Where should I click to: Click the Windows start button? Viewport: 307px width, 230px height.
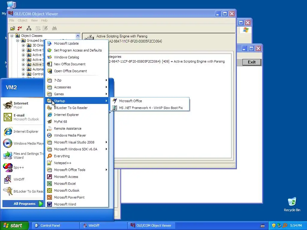[x=14, y=226]
